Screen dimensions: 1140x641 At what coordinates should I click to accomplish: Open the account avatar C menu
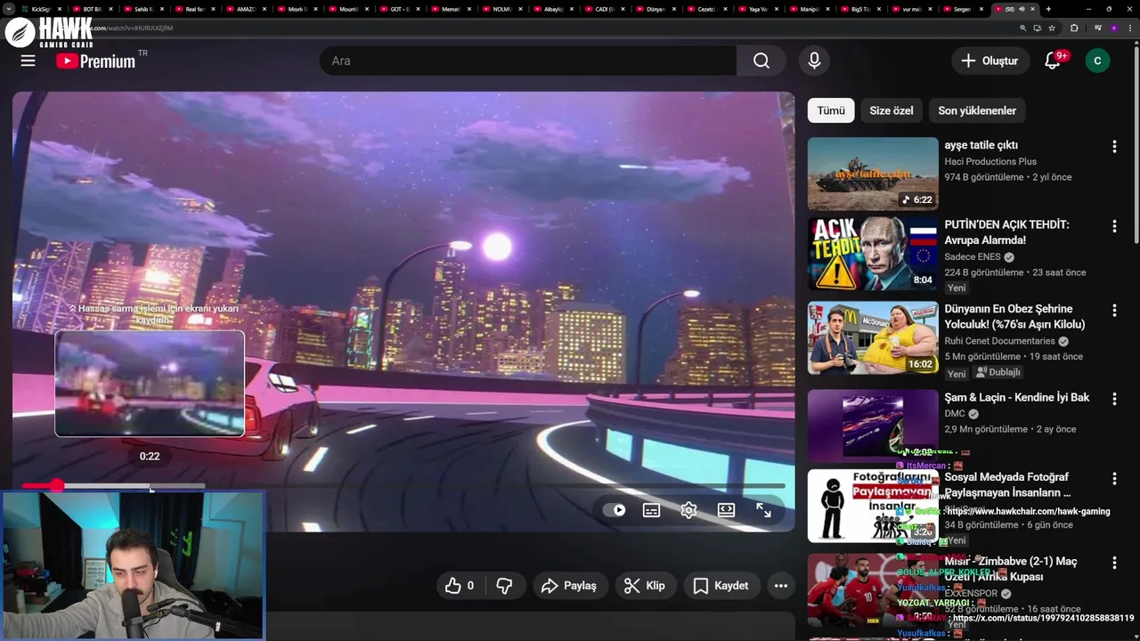(1097, 61)
